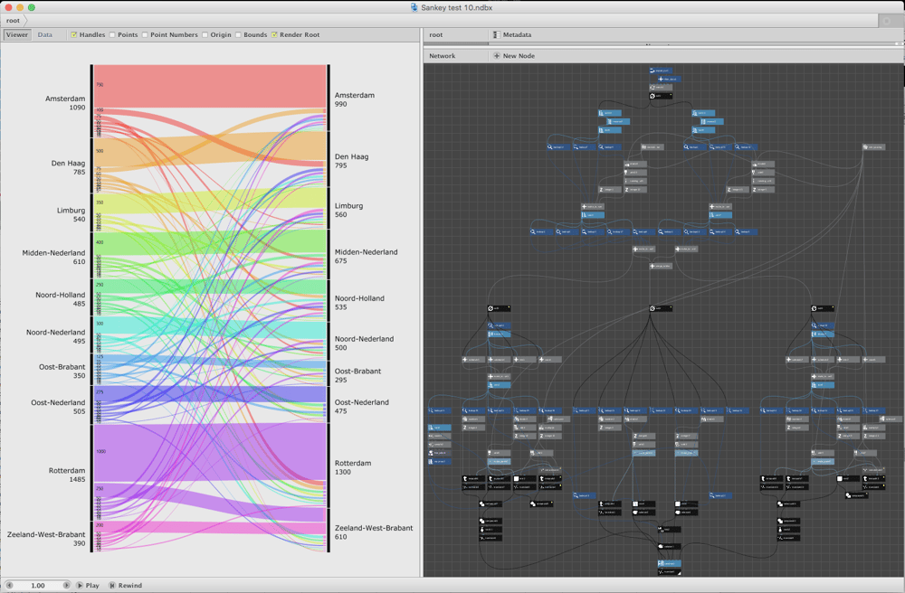
Task: Open the Metadata panel
Action: pyautogui.click(x=511, y=34)
